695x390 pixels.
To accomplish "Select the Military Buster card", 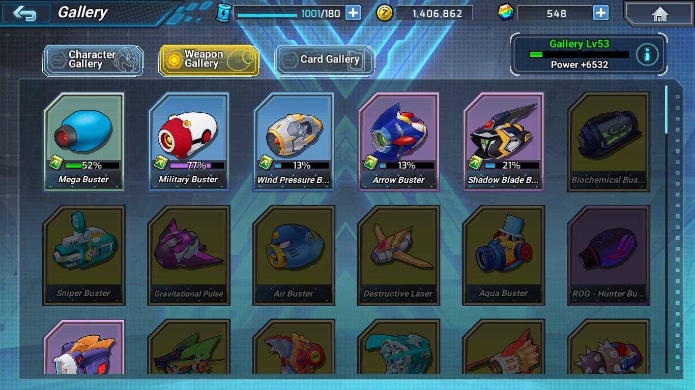I will pyautogui.click(x=189, y=142).
